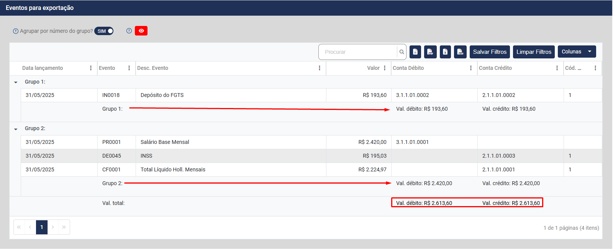Viewport: 613px width, 250px height.
Task: Select page 1 in the pagination
Action: coord(42,227)
